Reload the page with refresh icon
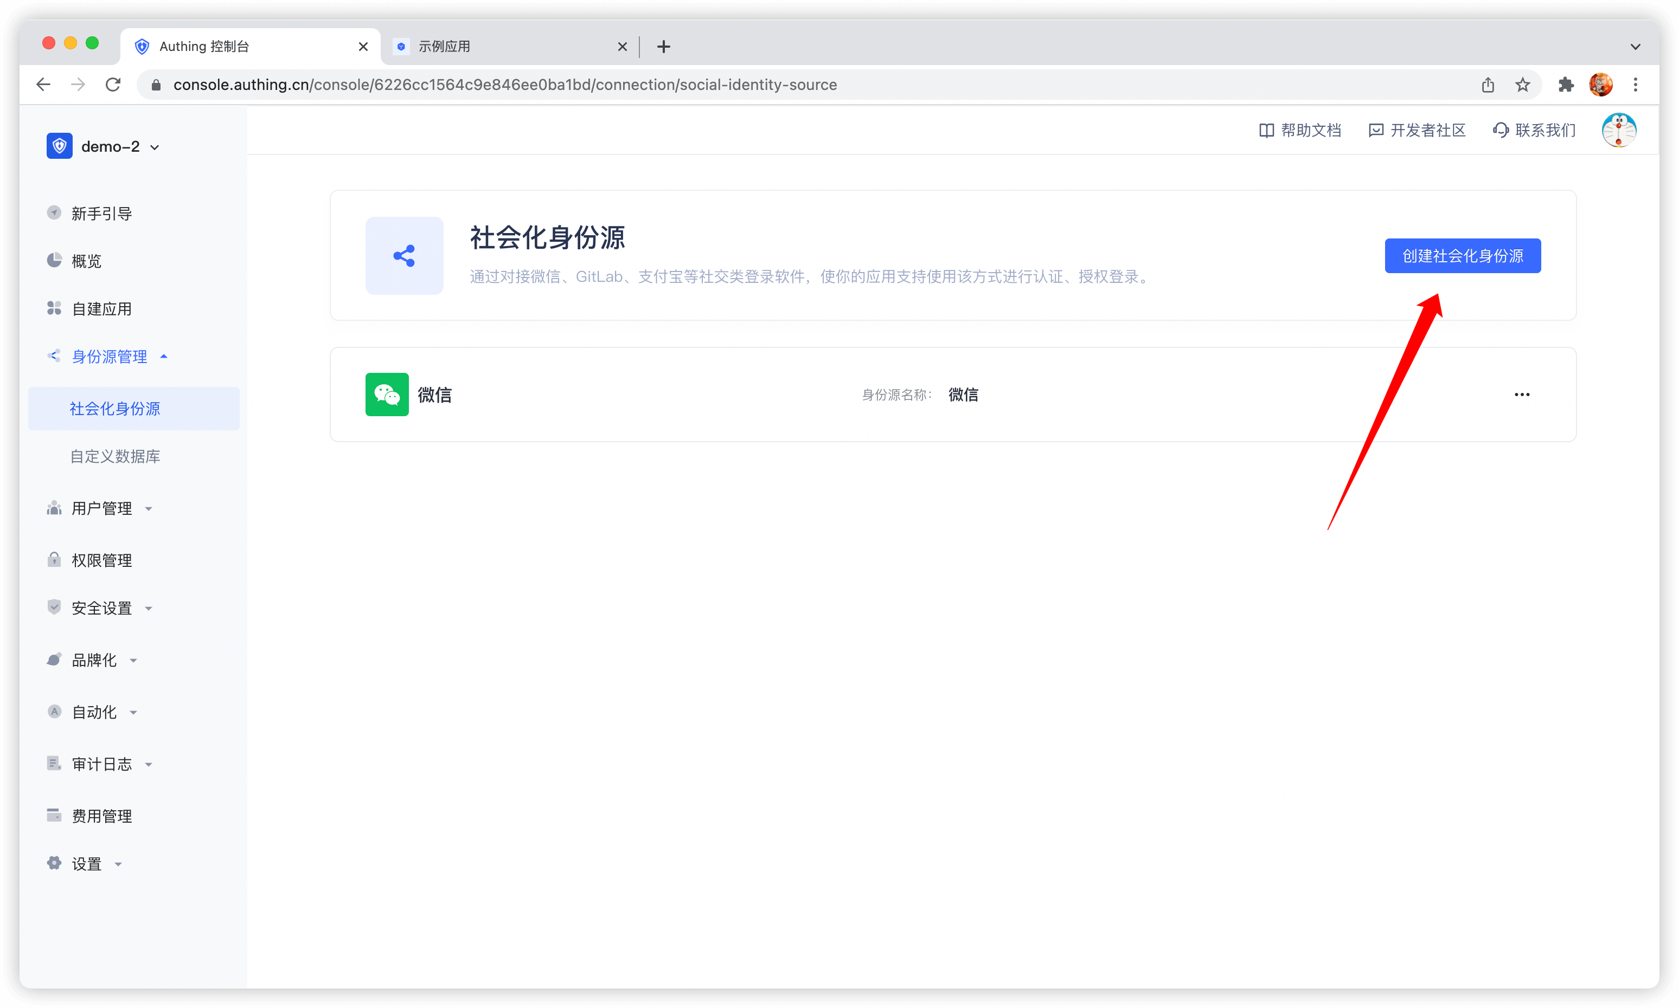Image resolution: width=1679 pixels, height=1008 pixels. pyautogui.click(x=113, y=84)
